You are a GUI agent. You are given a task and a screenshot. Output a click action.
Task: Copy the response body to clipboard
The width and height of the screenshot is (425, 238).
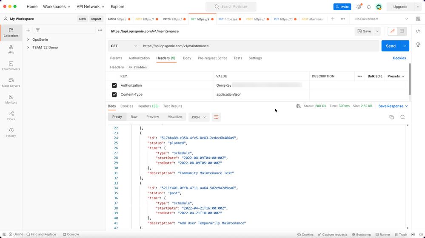(391, 117)
